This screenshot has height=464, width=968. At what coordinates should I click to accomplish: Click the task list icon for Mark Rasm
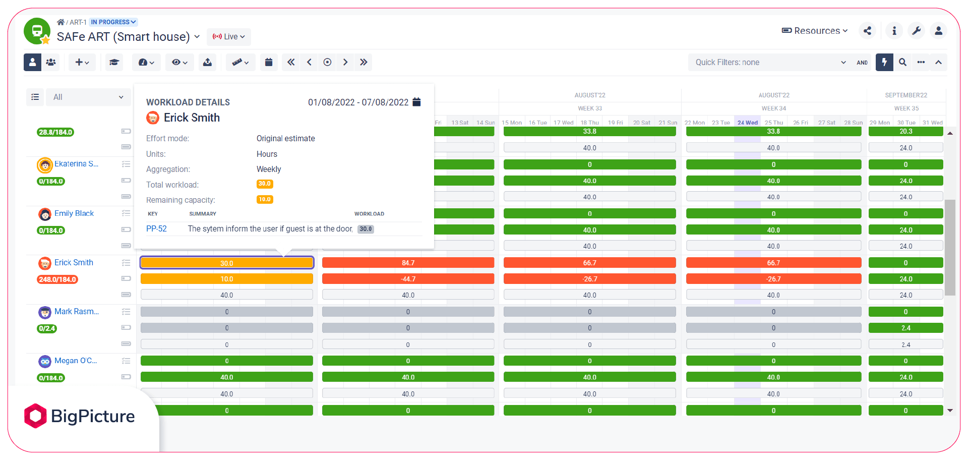[126, 312]
